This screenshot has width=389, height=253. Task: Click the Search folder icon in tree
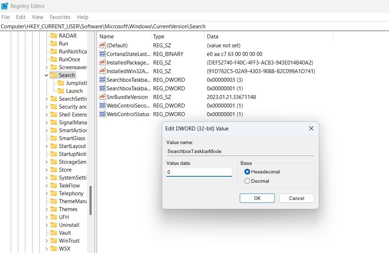[54, 75]
